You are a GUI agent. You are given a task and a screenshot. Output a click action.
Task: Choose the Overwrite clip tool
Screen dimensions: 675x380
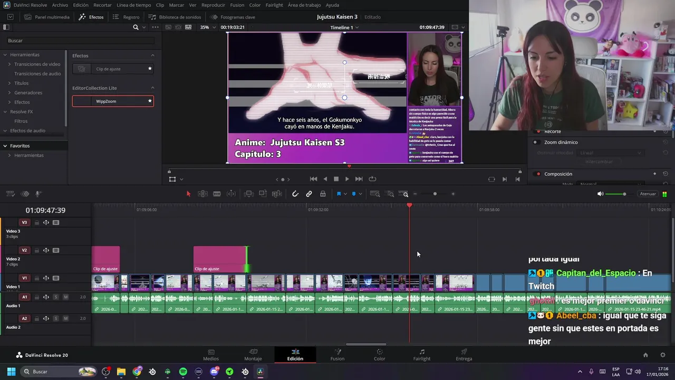pyautogui.click(x=263, y=194)
